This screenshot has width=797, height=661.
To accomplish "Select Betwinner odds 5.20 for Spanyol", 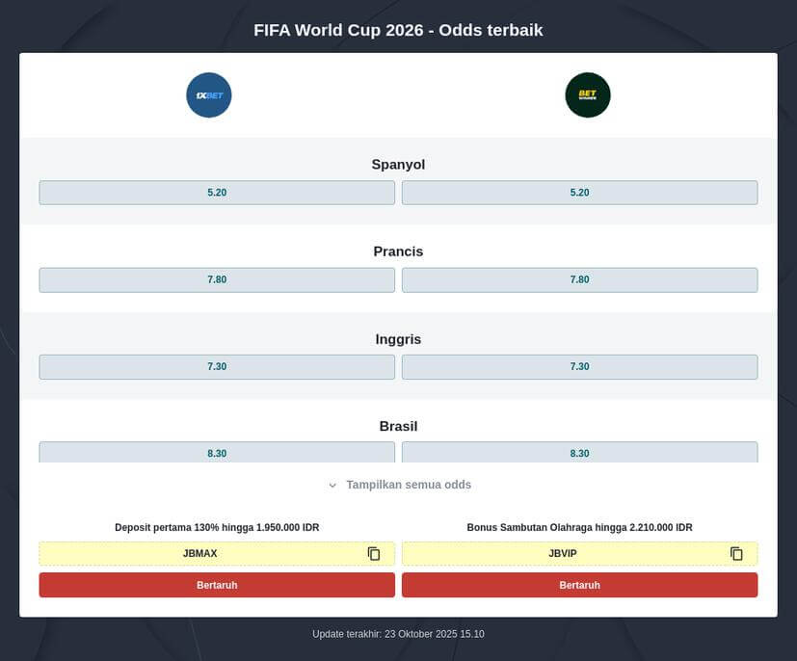I will (579, 193).
